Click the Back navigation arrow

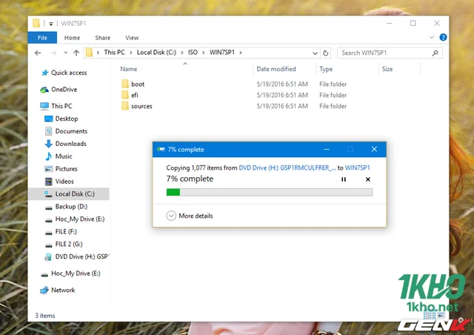pos(38,53)
